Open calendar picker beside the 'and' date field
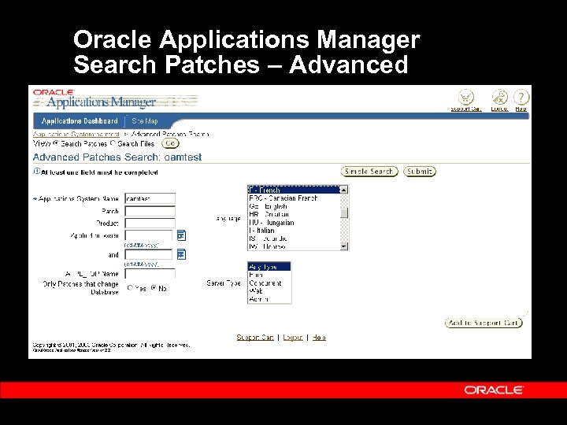The height and width of the screenshot is (425, 567). click(181, 254)
